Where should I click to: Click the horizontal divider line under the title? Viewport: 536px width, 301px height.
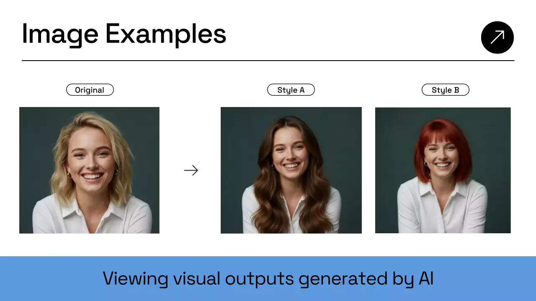[268, 61]
